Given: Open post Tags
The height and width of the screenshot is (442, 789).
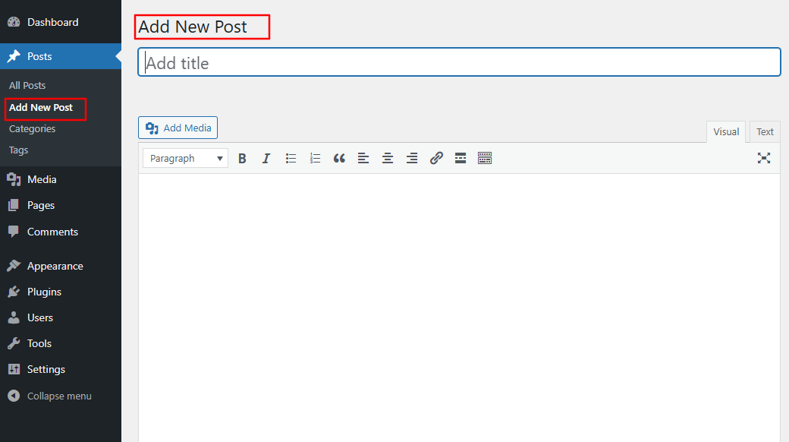Looking at the screenshot, I should (19, 150).
